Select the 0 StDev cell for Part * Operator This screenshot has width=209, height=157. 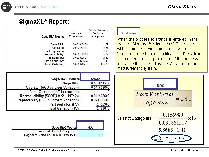[x=109, y=92]
